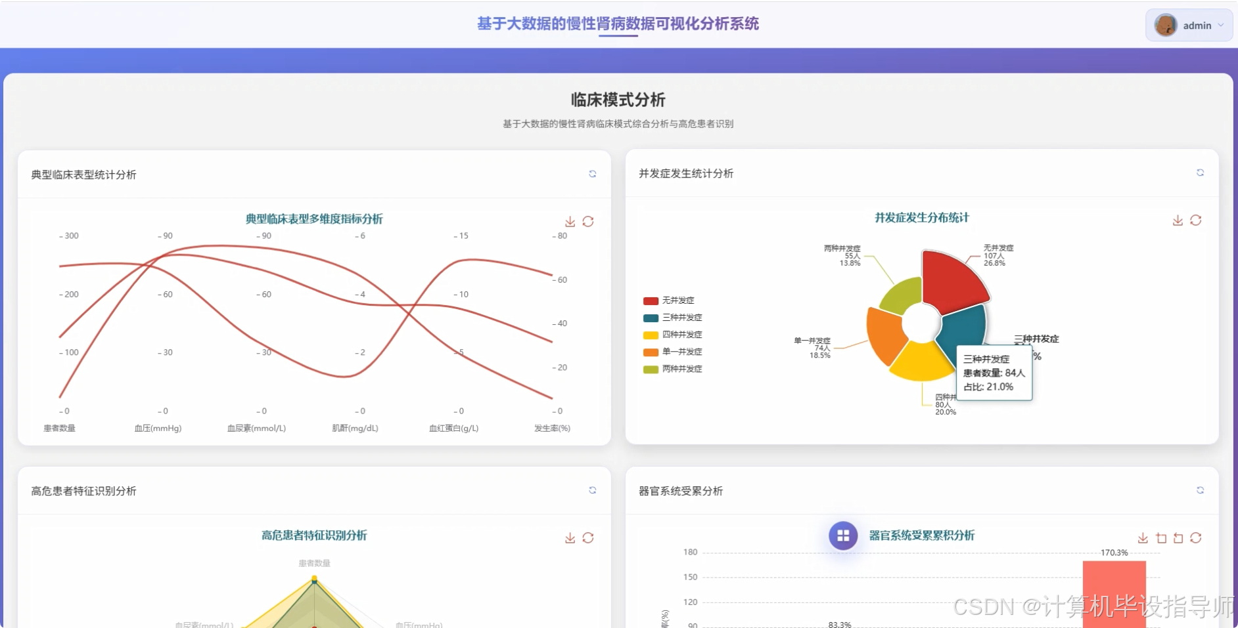Download the 器官系统受累累积分析 bar chart
Image resolution: width=1238 pixels, height=628 pixels.
1143,538
